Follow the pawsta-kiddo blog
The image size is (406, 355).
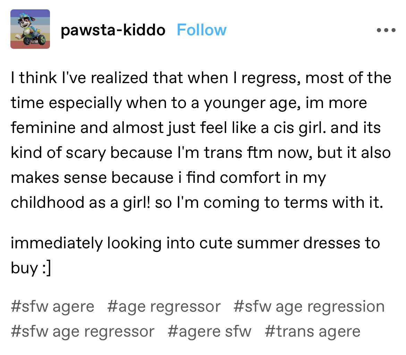pos(202,30)
